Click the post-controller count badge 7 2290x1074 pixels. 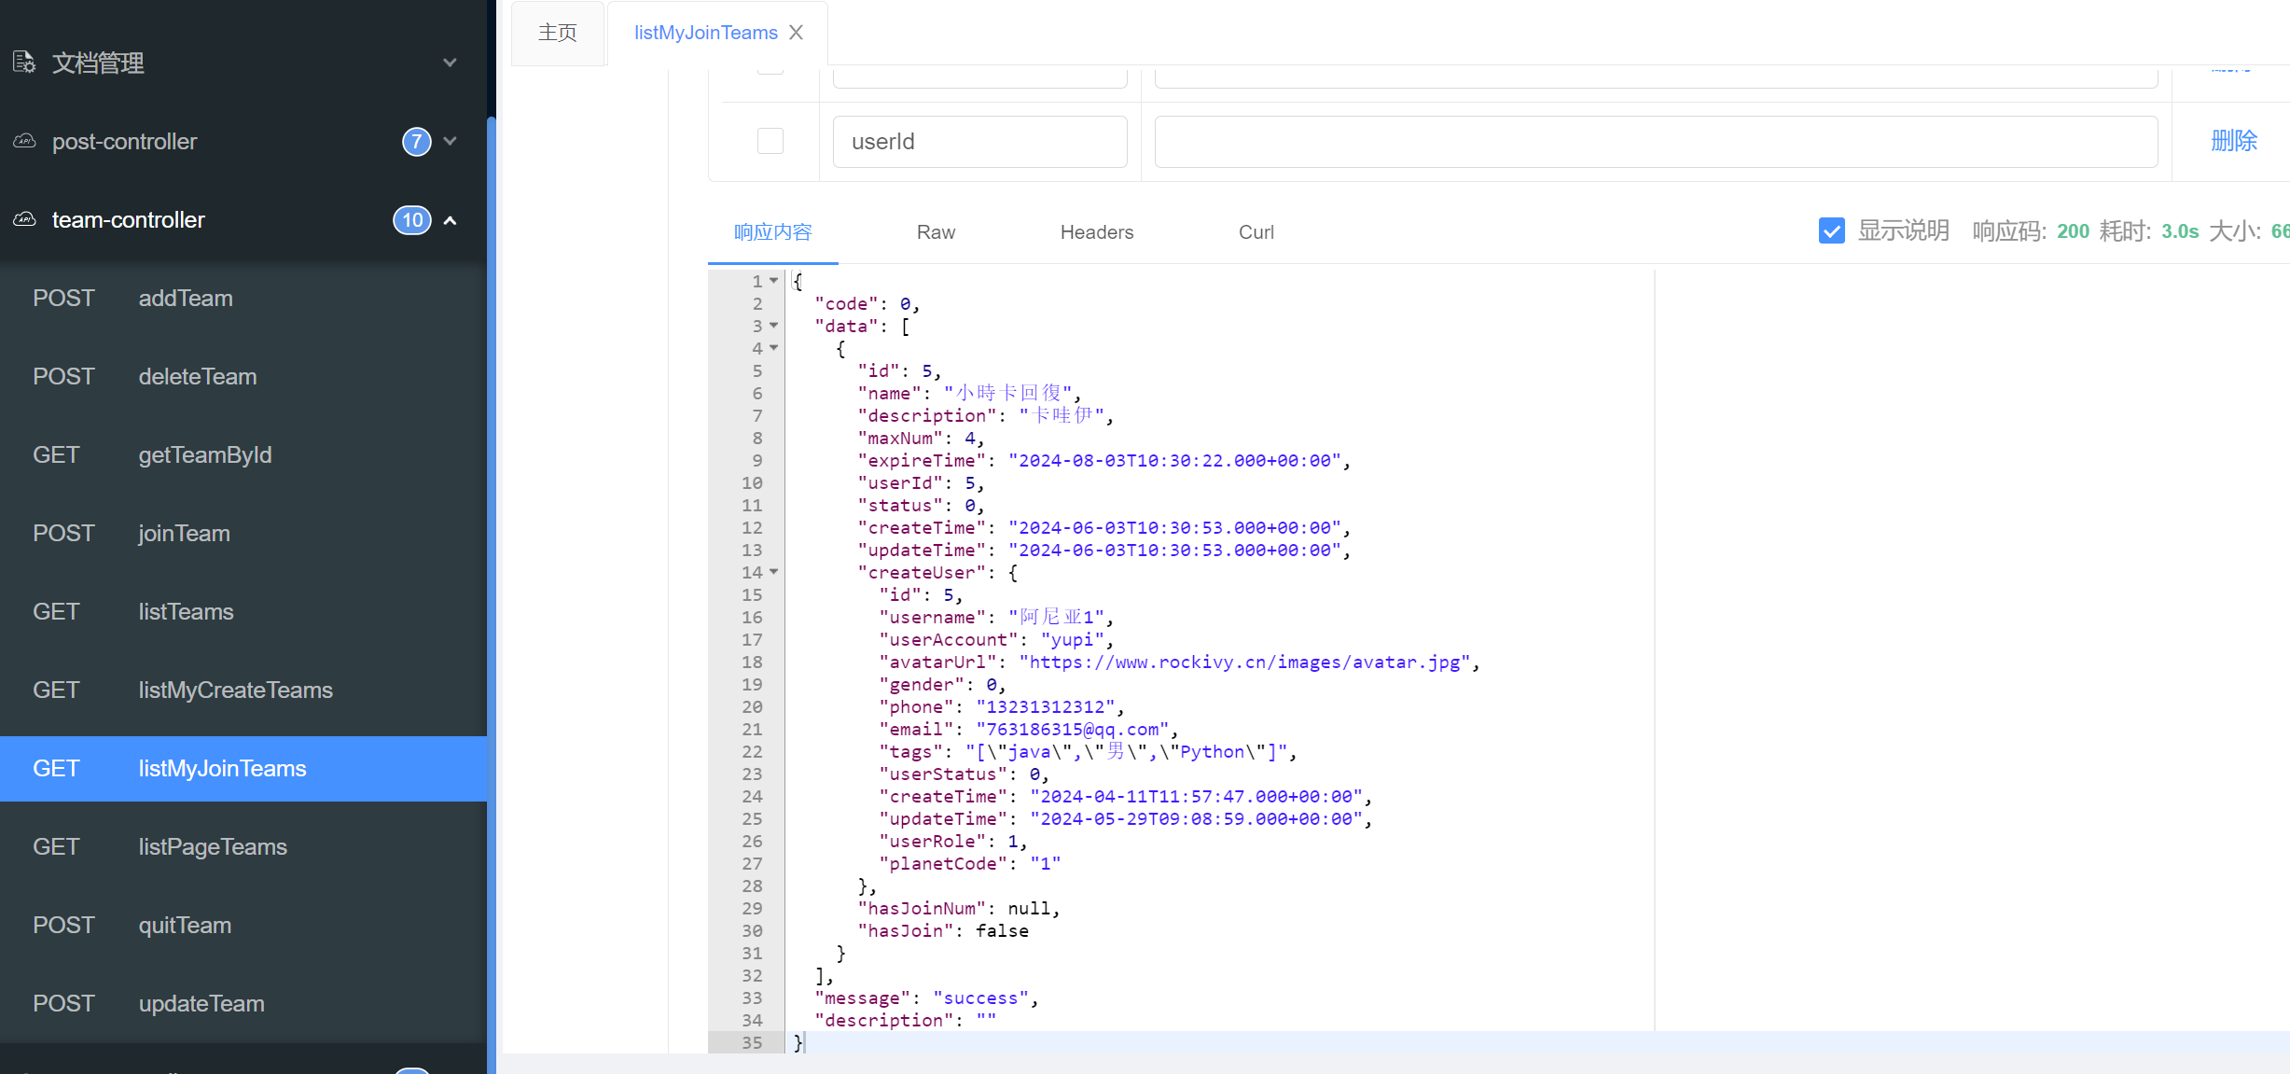point(416,142)
